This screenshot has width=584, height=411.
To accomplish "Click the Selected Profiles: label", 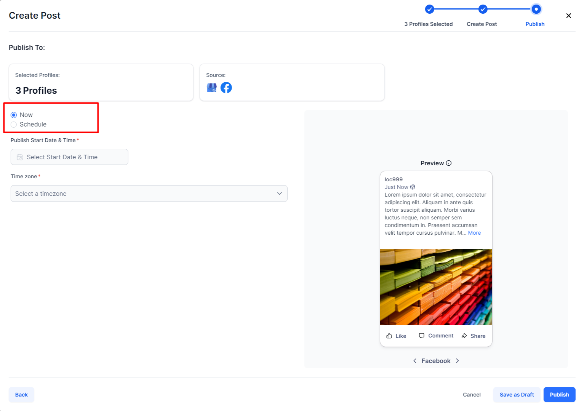I will click(37, 75).
